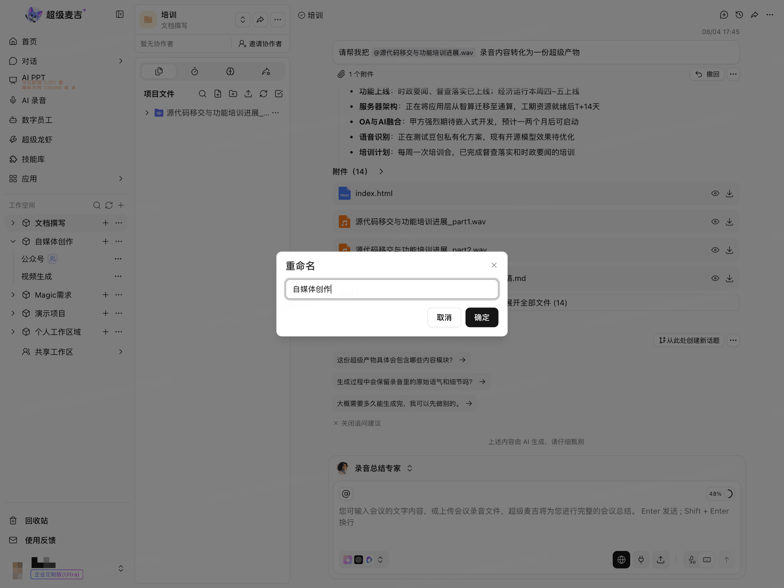
Task: Select project files tab icon
Action: [x=159, y=72]
